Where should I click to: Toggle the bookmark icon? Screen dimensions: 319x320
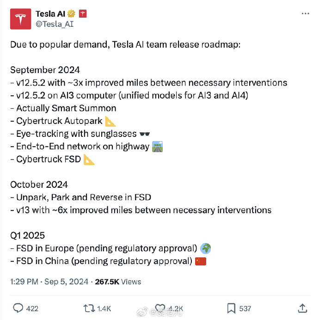click(x=231, y=308)
